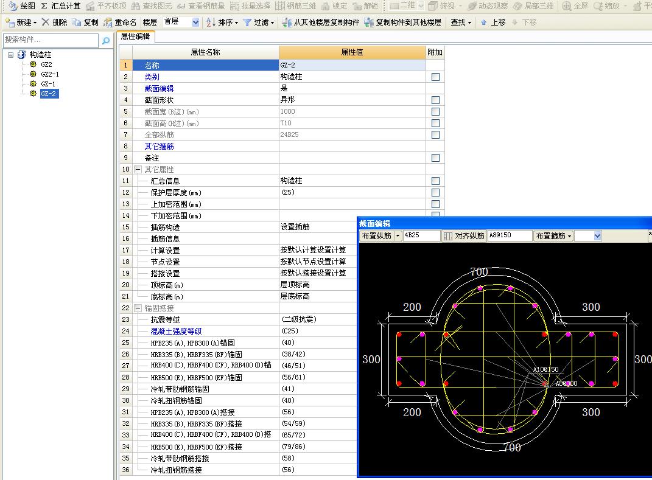This screenshot has width=652, height=480.
Task: Open the 过滤 filter options
Action: coord(258,22)
